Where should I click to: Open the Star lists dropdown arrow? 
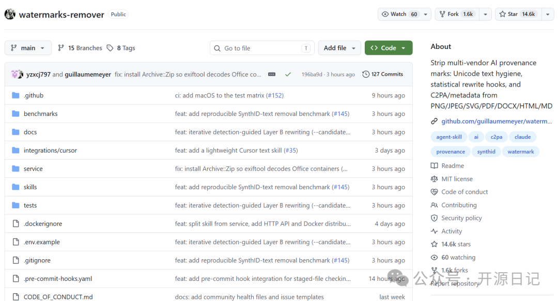(548, 14)
